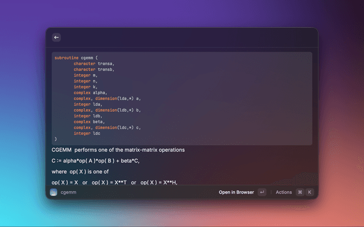364x227 pixels.
Task: Select Open in Browser action
Action: point(236,192)
